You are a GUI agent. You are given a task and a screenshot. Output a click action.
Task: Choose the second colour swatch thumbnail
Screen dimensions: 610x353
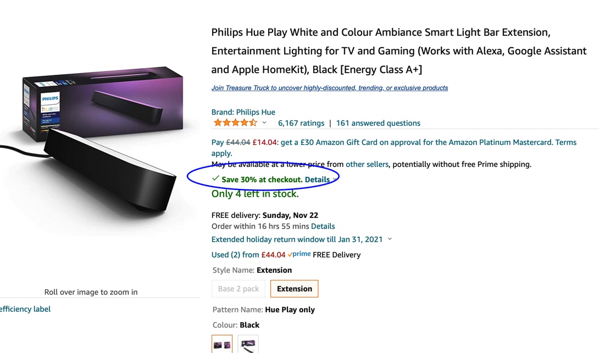pyautogui.click(x=248, y=344)
